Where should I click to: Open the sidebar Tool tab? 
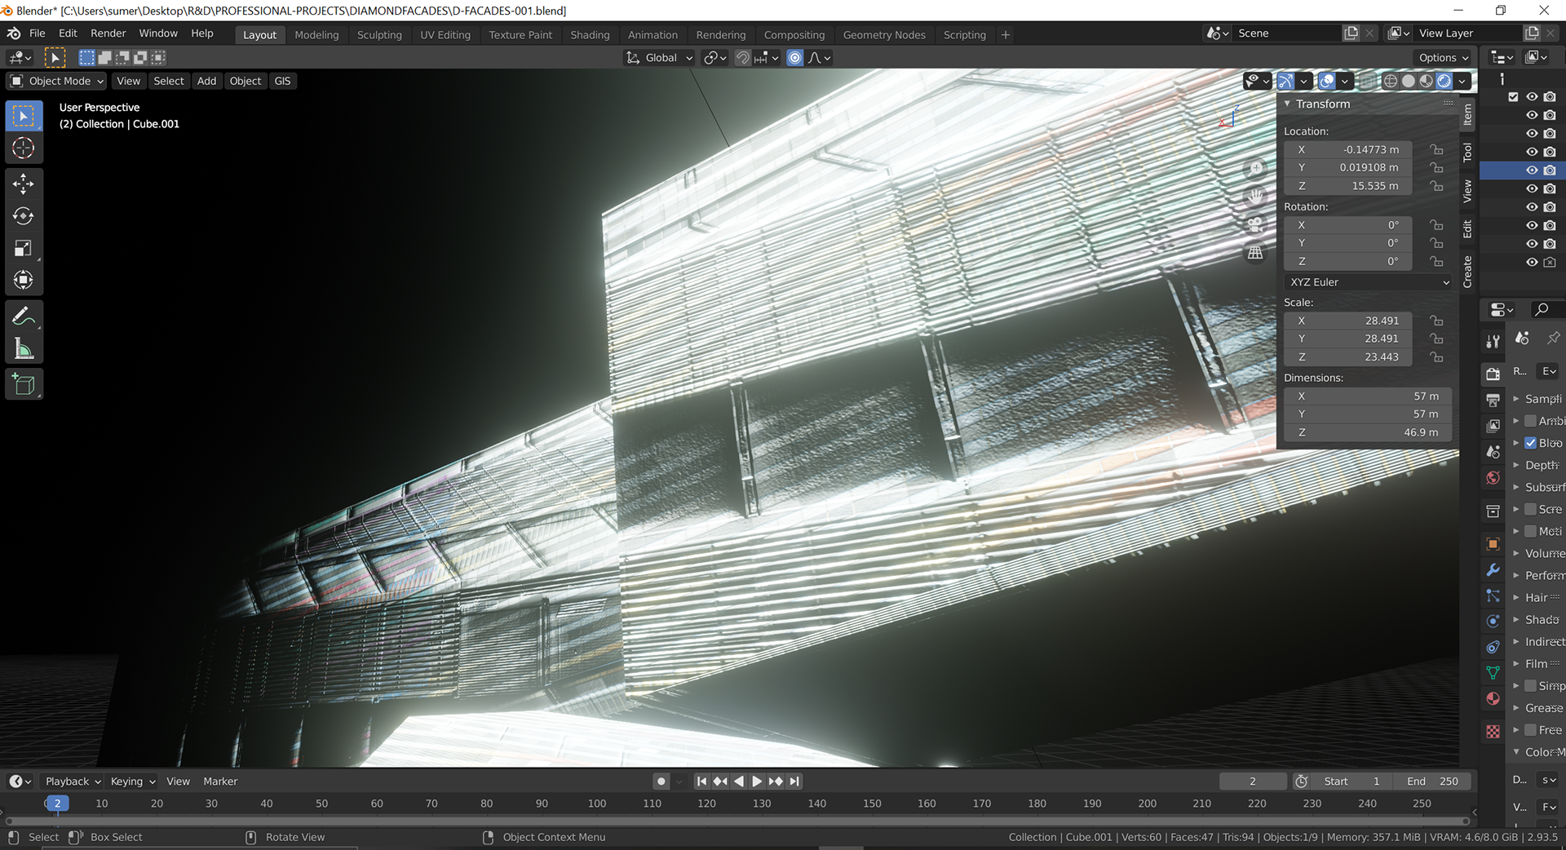(x=1468, y=153)
